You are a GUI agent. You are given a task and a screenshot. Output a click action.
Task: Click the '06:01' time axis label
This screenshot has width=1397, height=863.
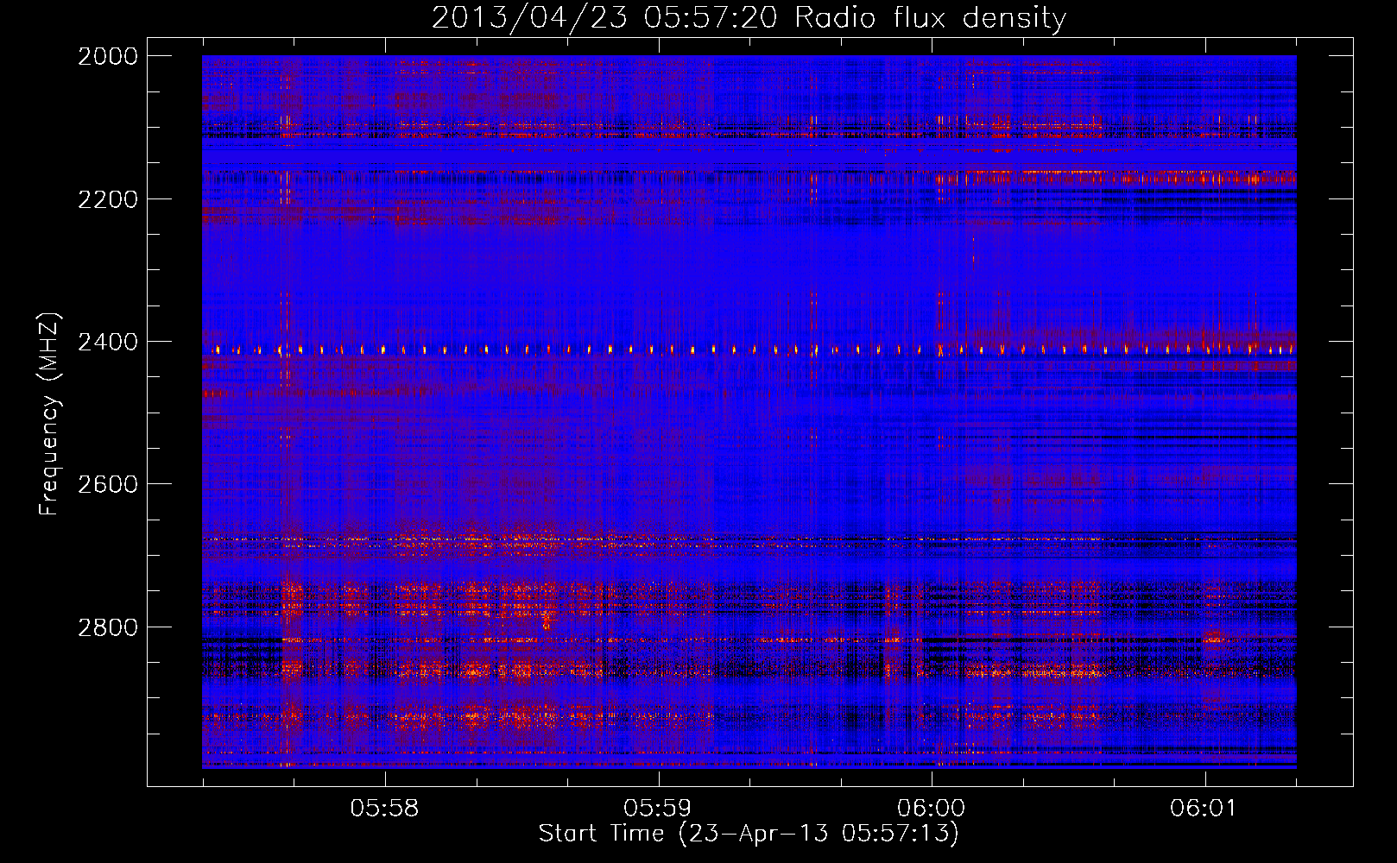pyautogui.click(x=1204, y=809)
